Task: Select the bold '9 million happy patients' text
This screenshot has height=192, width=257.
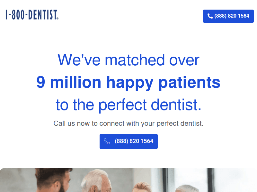Action: point(128,82)
